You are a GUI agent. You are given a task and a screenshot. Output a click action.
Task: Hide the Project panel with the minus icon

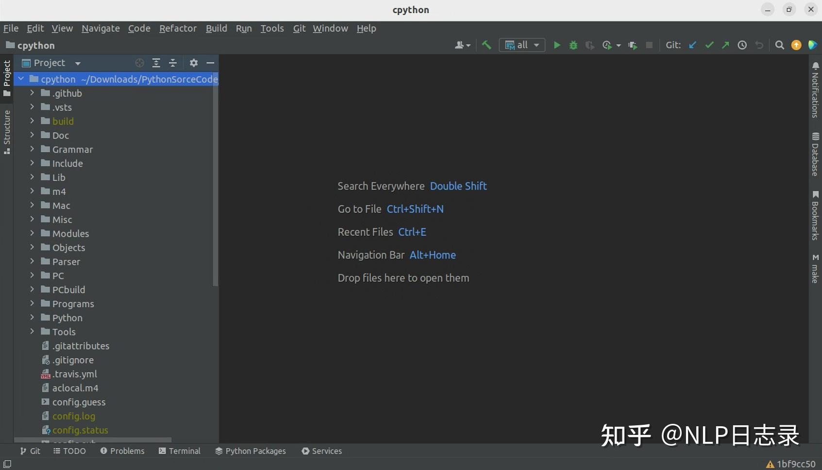click(210, 63)
